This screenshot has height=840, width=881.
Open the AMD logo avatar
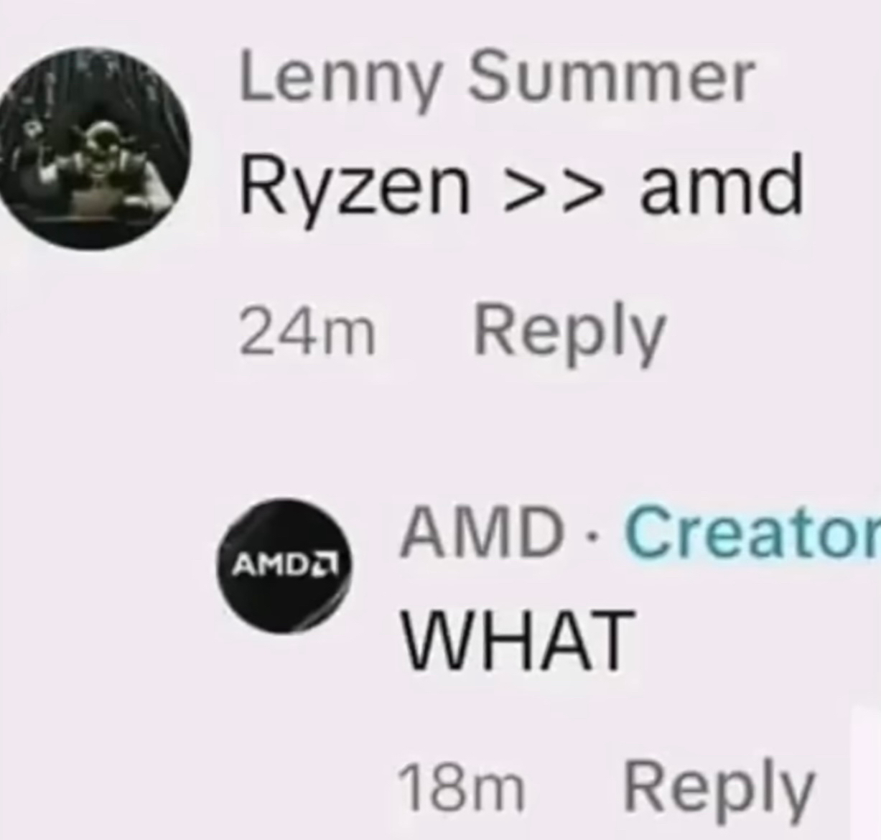click(x=288, y=566)
